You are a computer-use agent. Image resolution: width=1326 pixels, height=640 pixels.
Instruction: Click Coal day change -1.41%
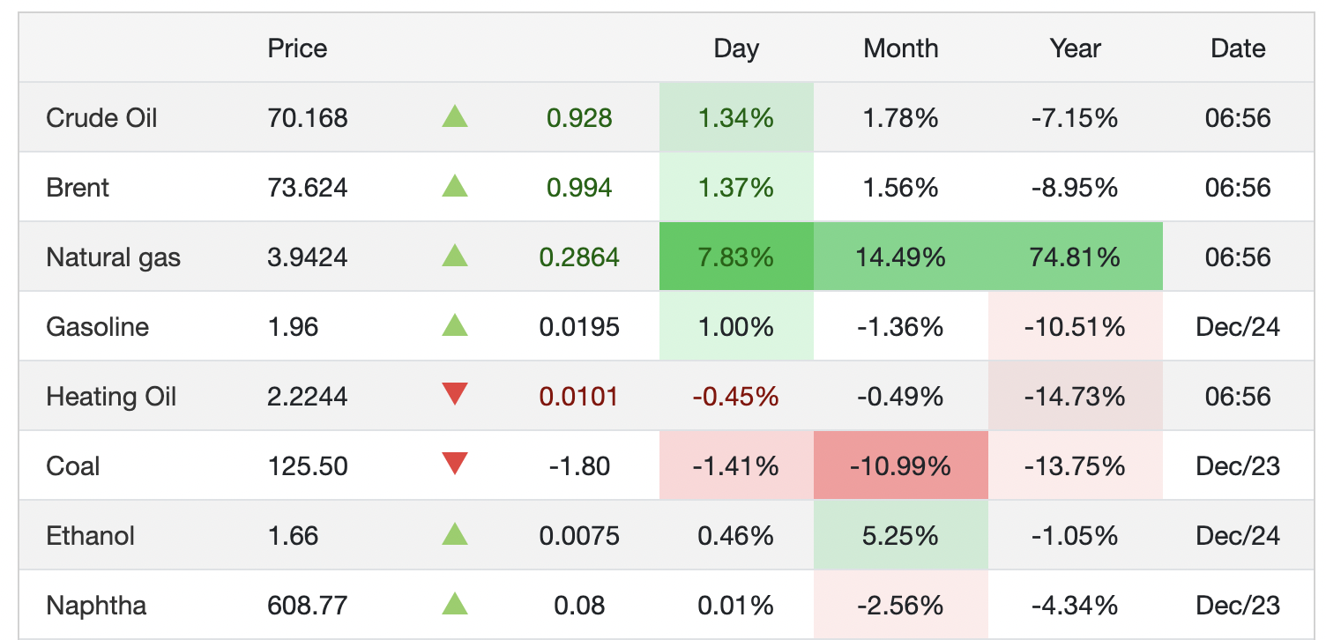[736, 466]
